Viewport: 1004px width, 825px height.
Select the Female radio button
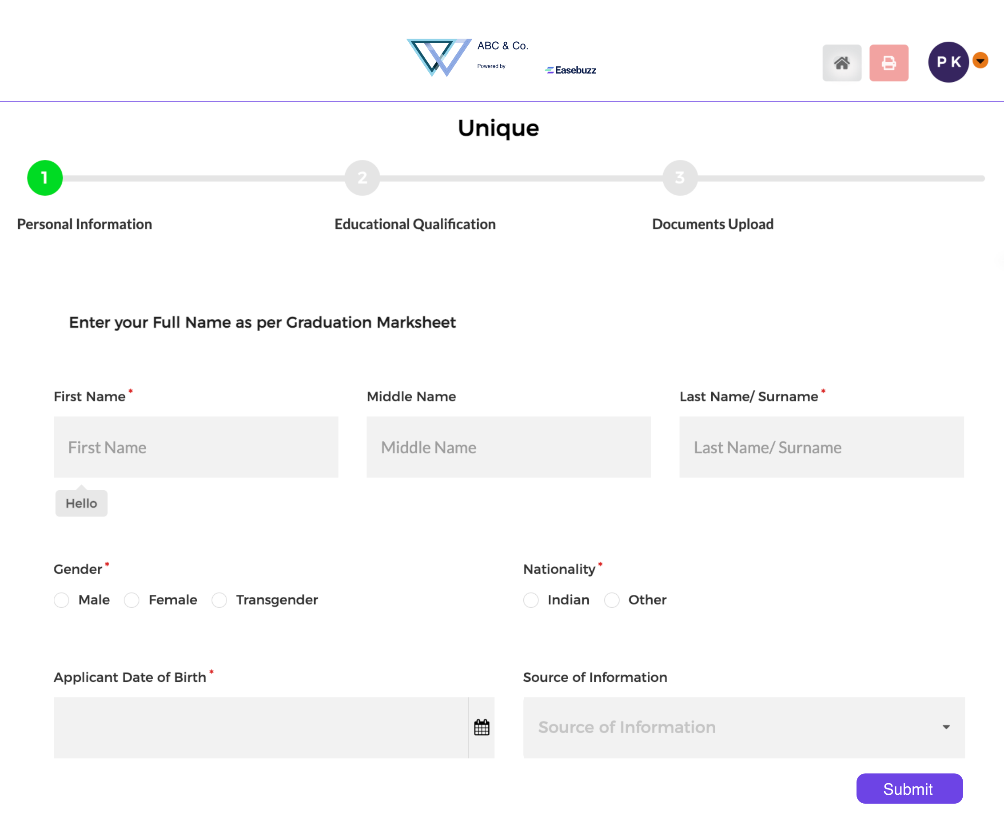(131, 600)
